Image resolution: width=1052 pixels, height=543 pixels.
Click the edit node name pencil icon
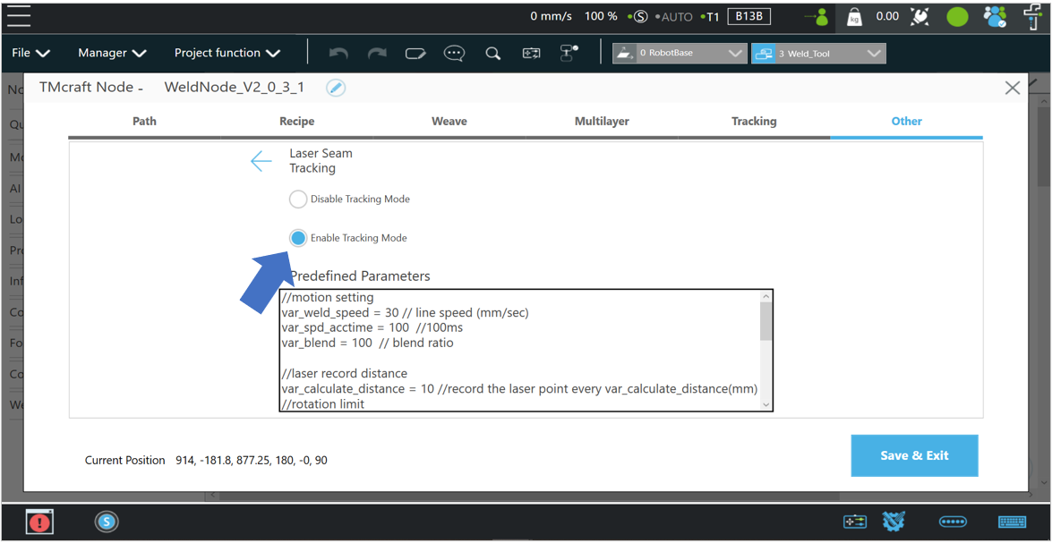pos(336,88)
